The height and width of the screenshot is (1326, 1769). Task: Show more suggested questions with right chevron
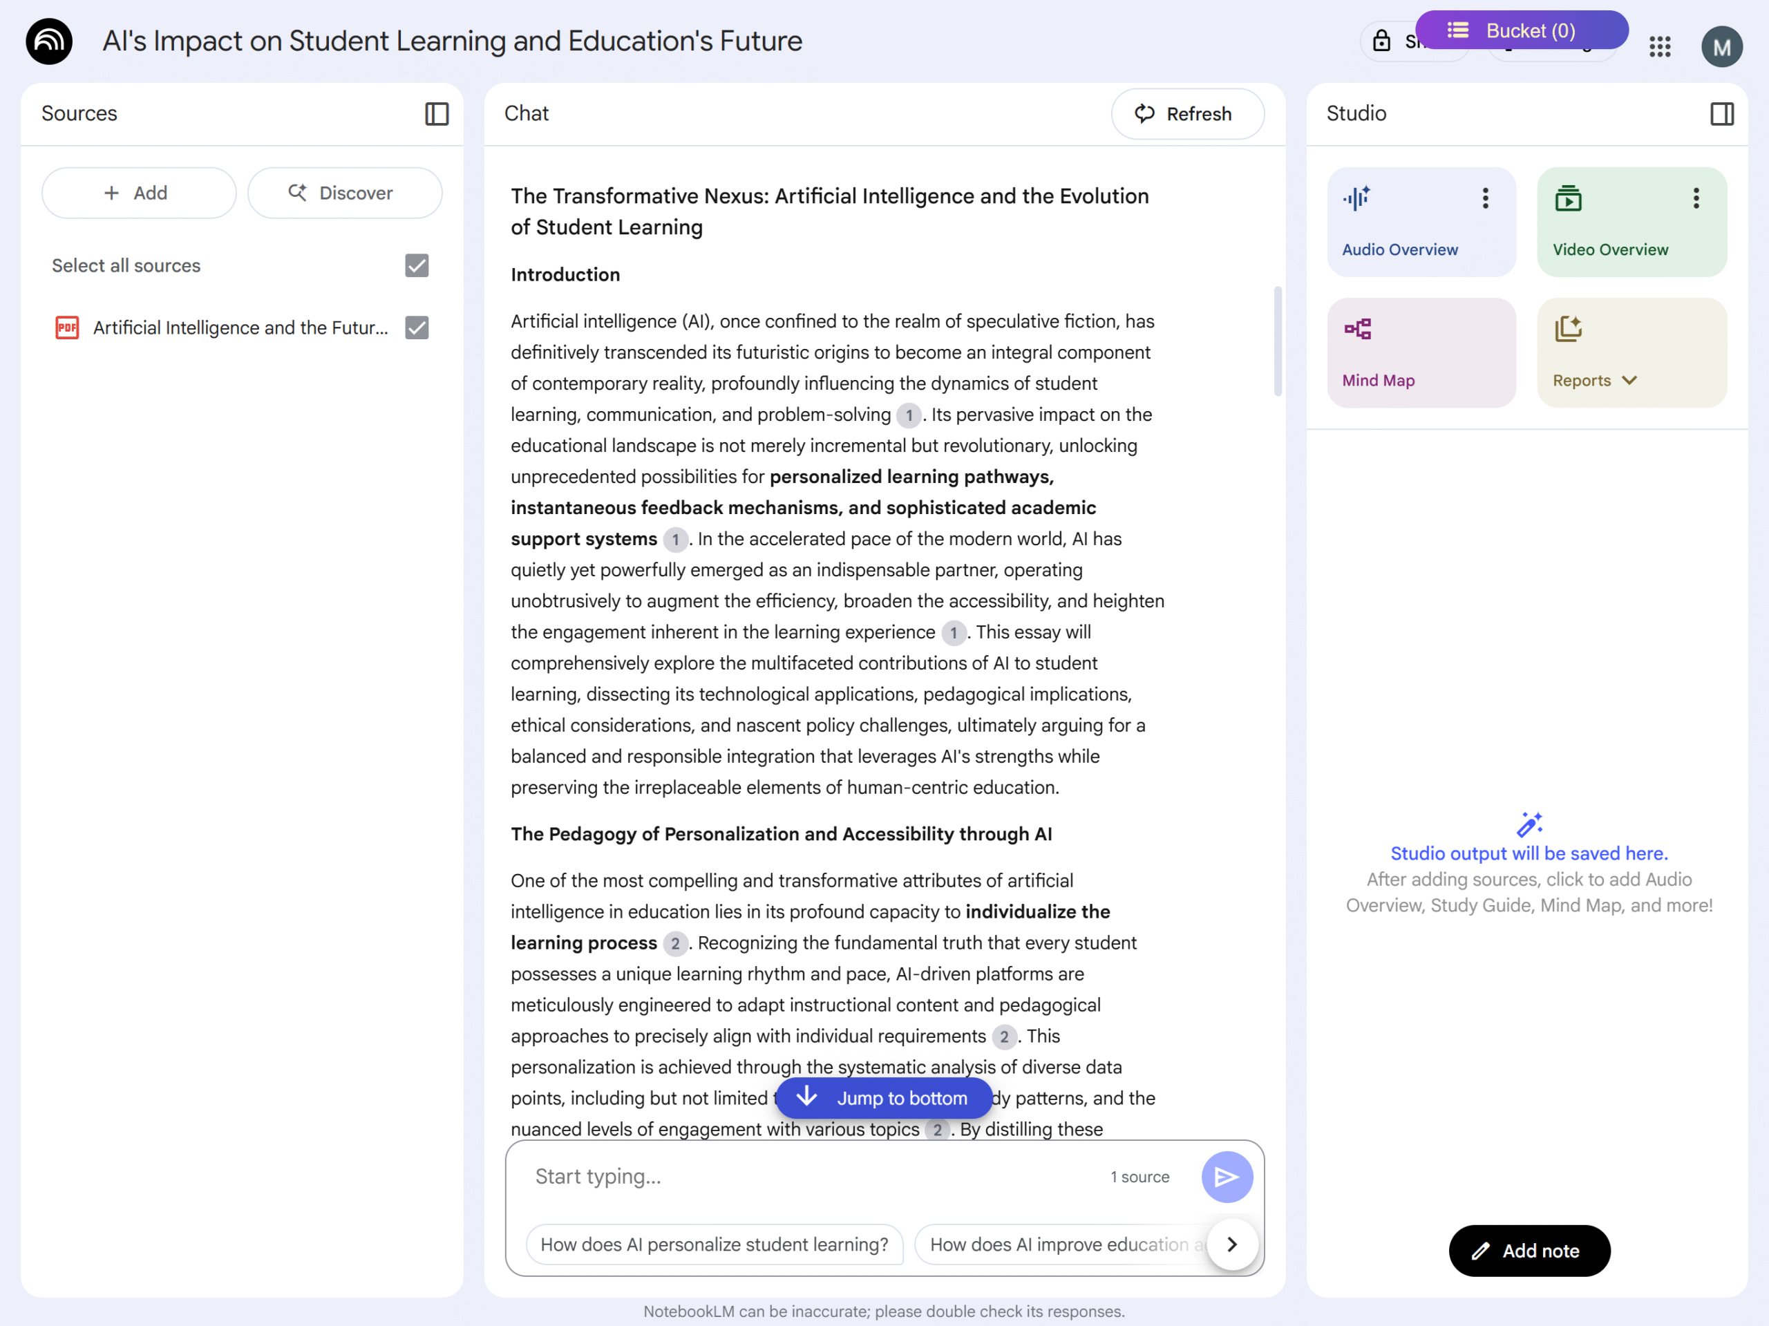pyautogui.click(x=1232, y=1244)
